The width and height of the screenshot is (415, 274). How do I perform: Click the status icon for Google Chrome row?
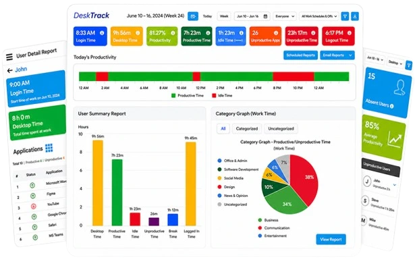tap(34, 217)
